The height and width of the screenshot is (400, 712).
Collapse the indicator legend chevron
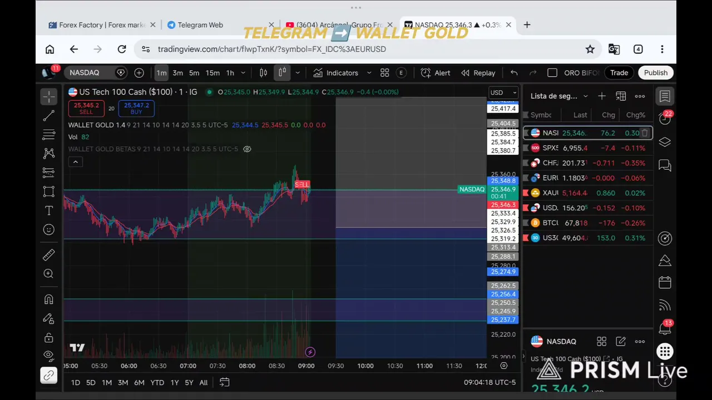click(76, 162)
